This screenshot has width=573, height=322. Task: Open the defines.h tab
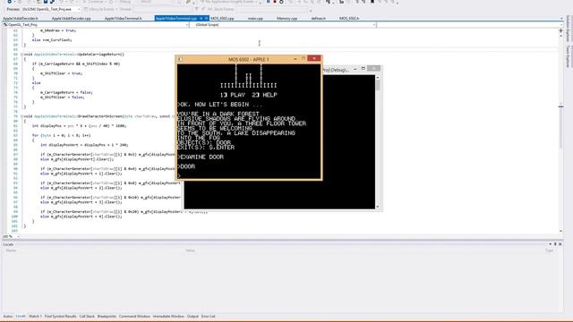[x=319, y=18]
